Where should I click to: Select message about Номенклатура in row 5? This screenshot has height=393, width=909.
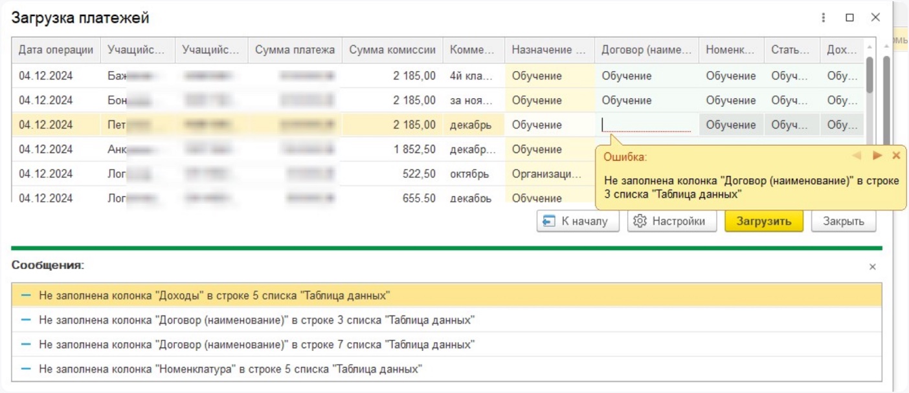click(x=447, y=369)
